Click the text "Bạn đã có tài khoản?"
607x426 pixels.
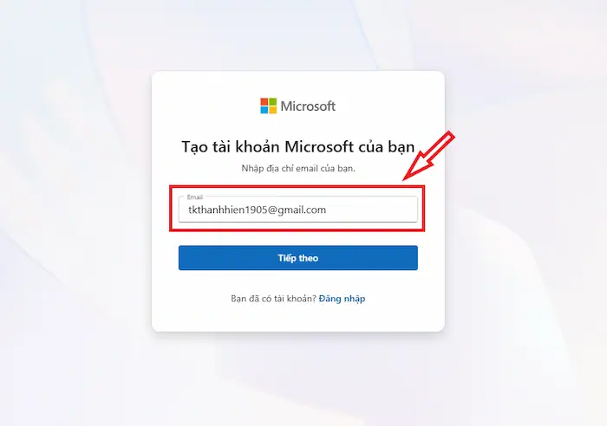click(273, 299)
